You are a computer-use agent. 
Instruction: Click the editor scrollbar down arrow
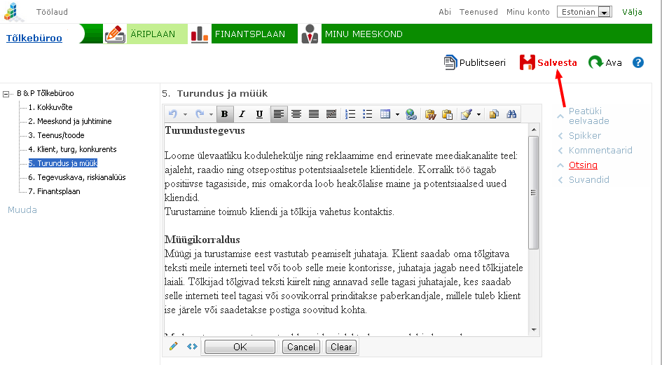(x=534, y=329)
